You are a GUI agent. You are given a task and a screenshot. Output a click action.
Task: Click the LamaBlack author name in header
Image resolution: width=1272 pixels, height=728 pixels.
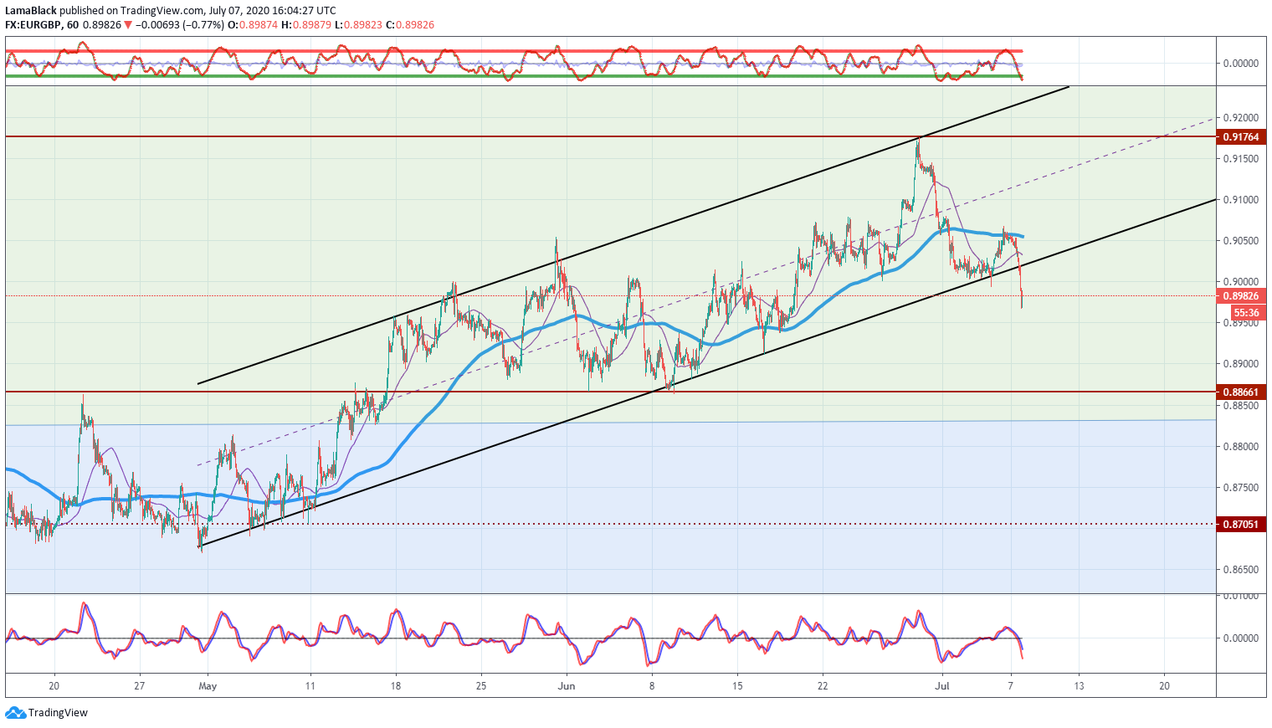(31, 11)
